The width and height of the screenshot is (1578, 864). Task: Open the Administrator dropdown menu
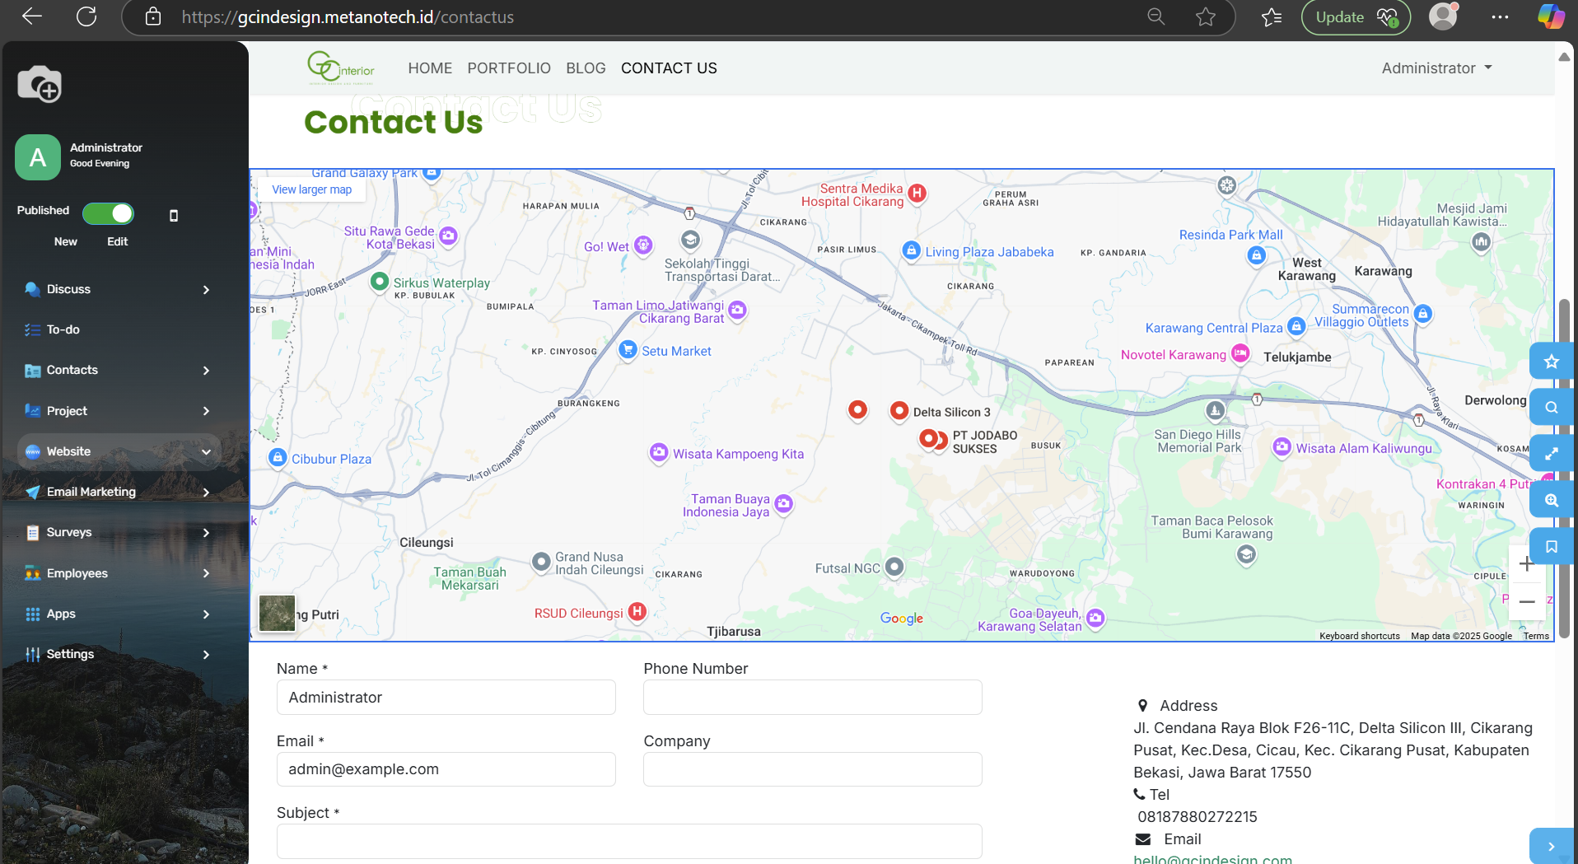pos(1436,68)
